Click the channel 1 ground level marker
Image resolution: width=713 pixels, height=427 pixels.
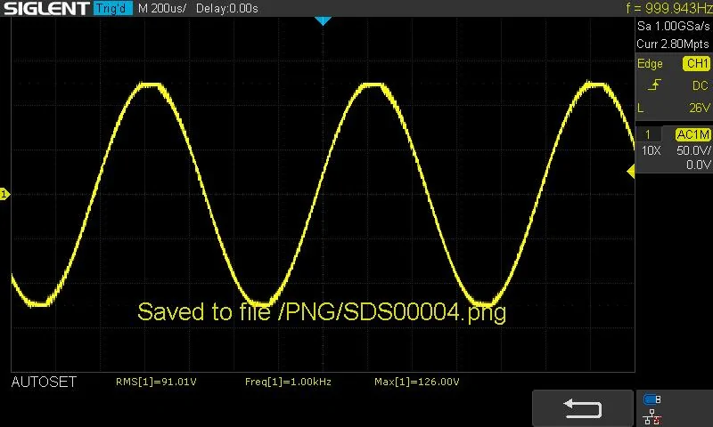tap(4, 194)
